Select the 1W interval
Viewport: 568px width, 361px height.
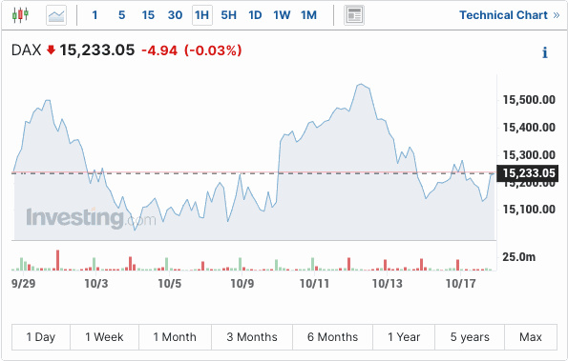click(x=282, y=15)
